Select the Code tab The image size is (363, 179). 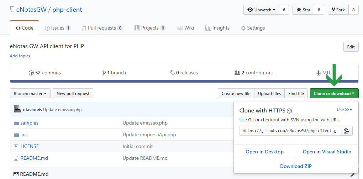25,28
